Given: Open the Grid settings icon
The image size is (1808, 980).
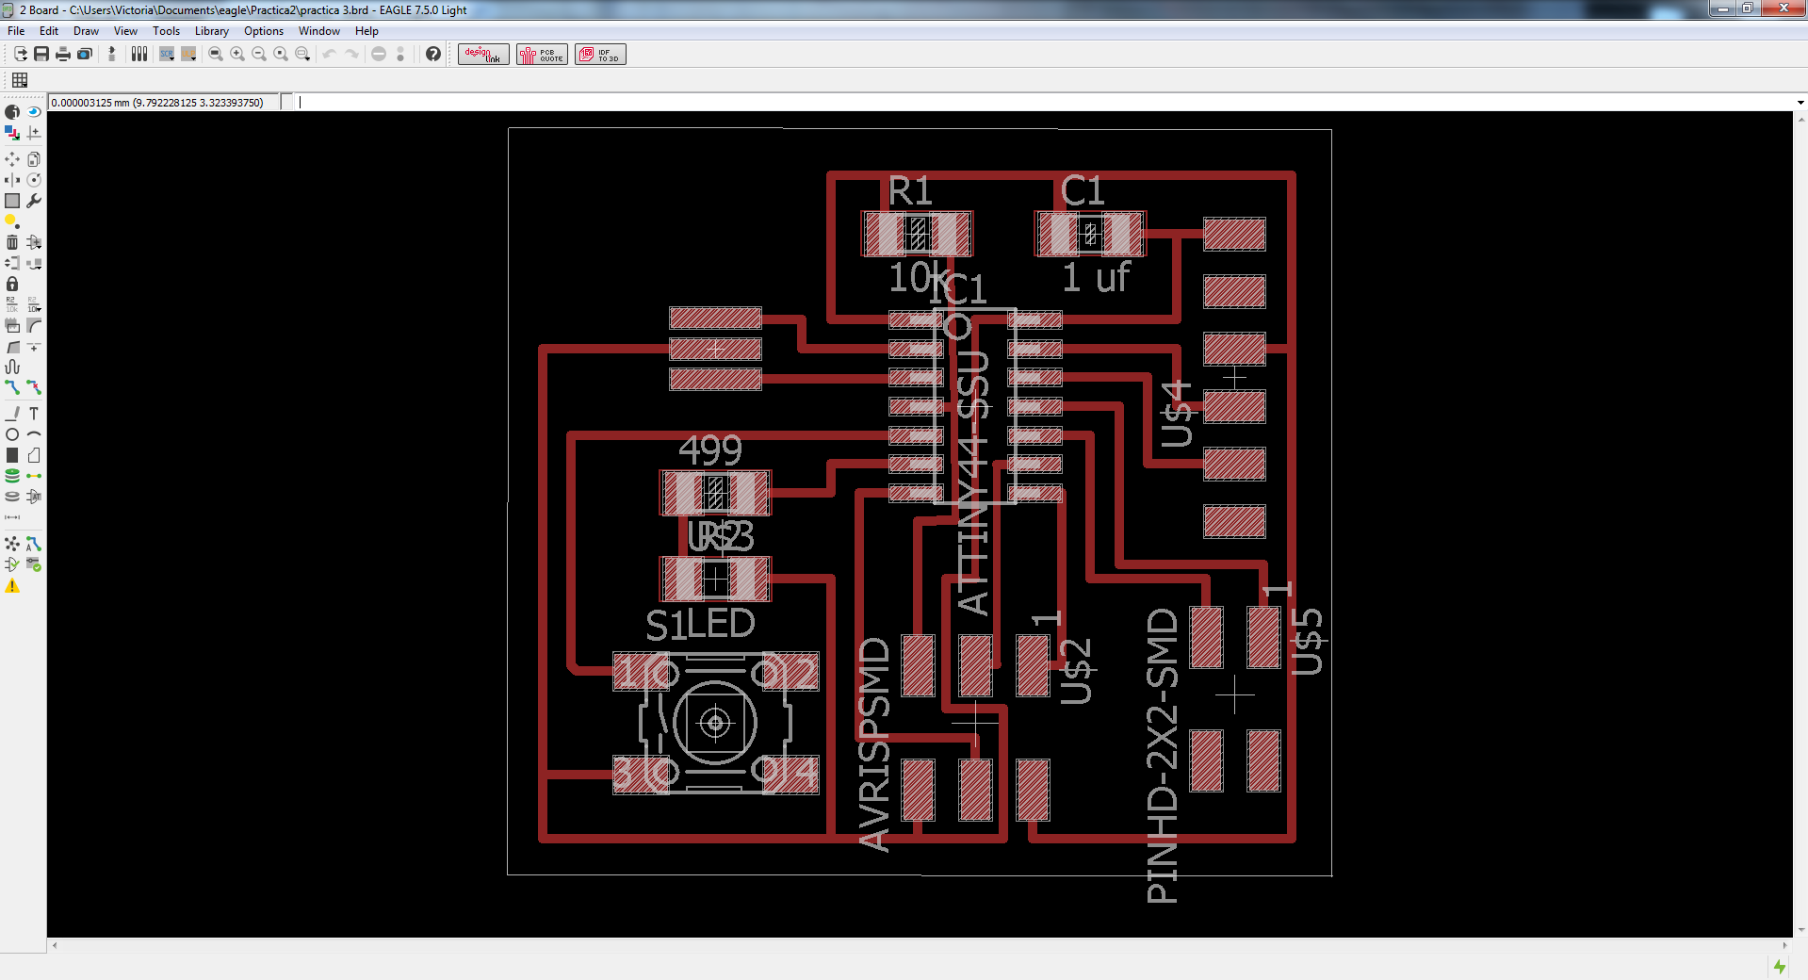Looking at the screenshot, I should [20, 80].
